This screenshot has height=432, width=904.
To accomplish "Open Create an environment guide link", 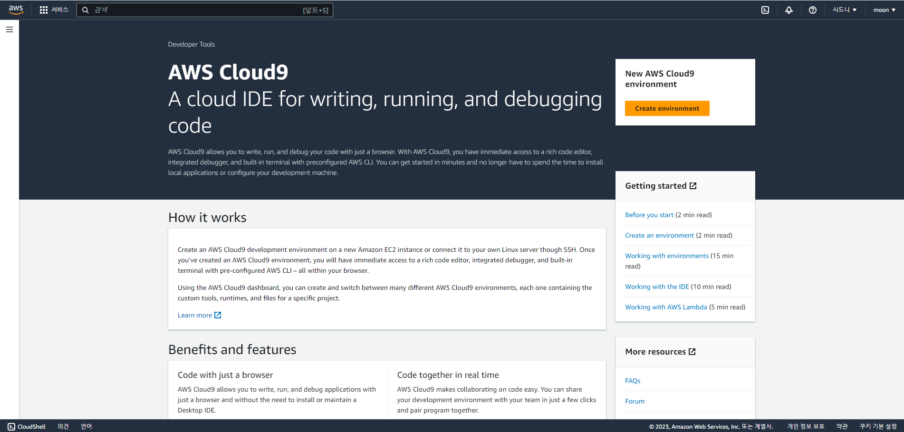I will tap(660, 235).
